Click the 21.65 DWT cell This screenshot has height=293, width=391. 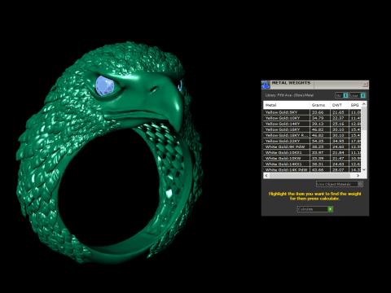(x=339, y=112)
